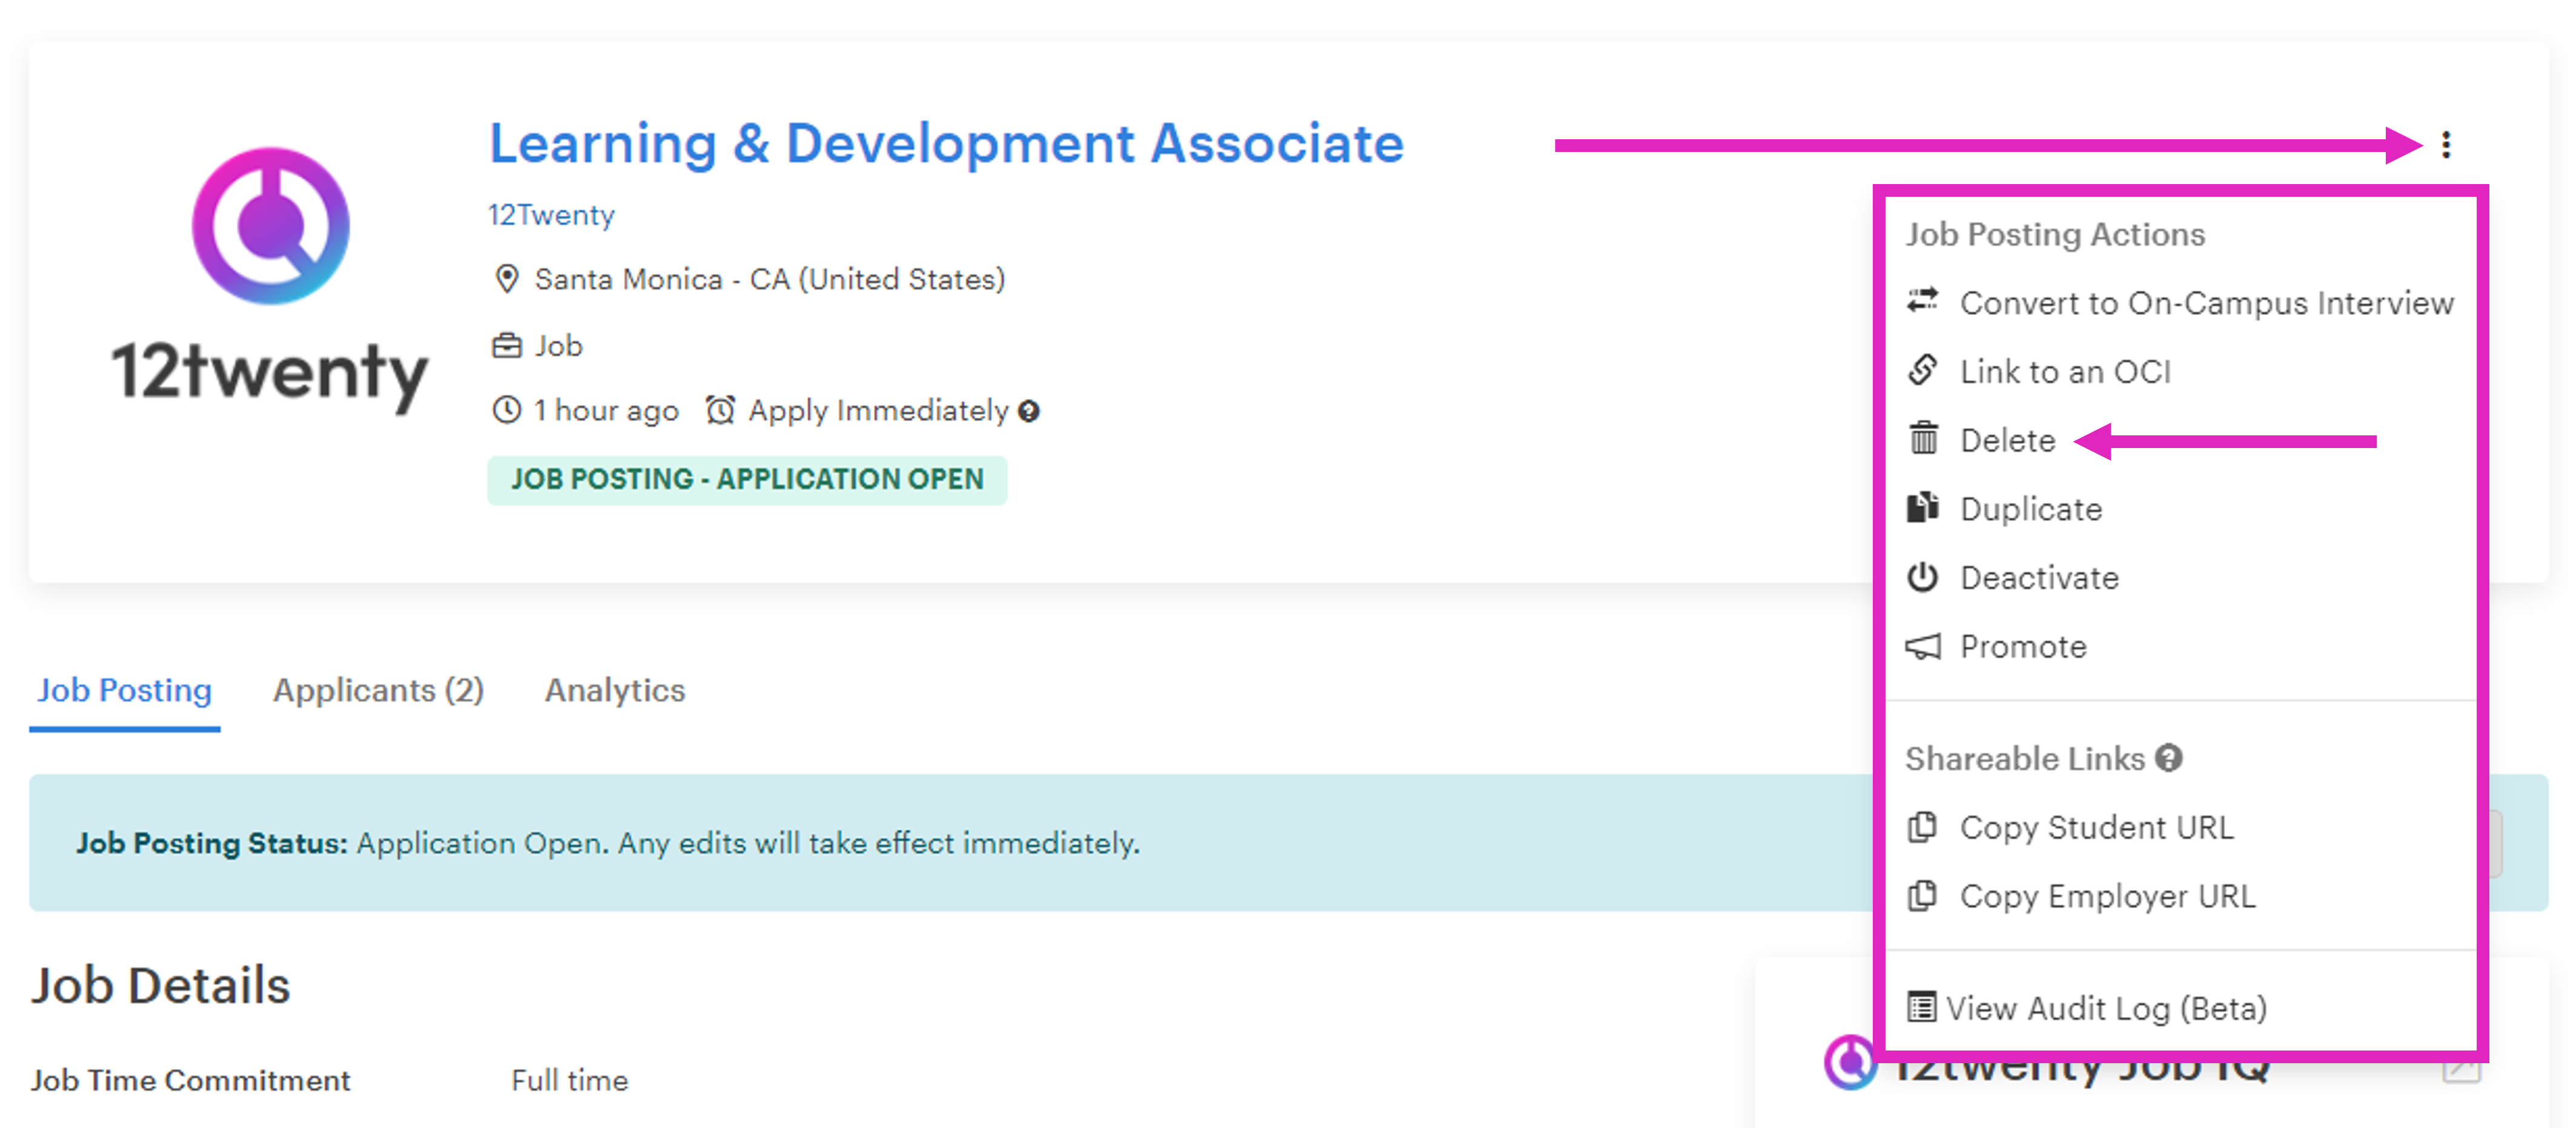Click the Delete trash can icon
2576x1128 pixels.
coord(1923,438)
